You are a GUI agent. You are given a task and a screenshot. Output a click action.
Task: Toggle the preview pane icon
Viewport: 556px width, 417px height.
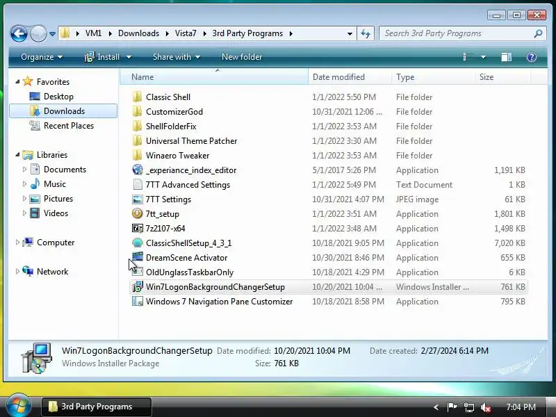pos(506,57)
